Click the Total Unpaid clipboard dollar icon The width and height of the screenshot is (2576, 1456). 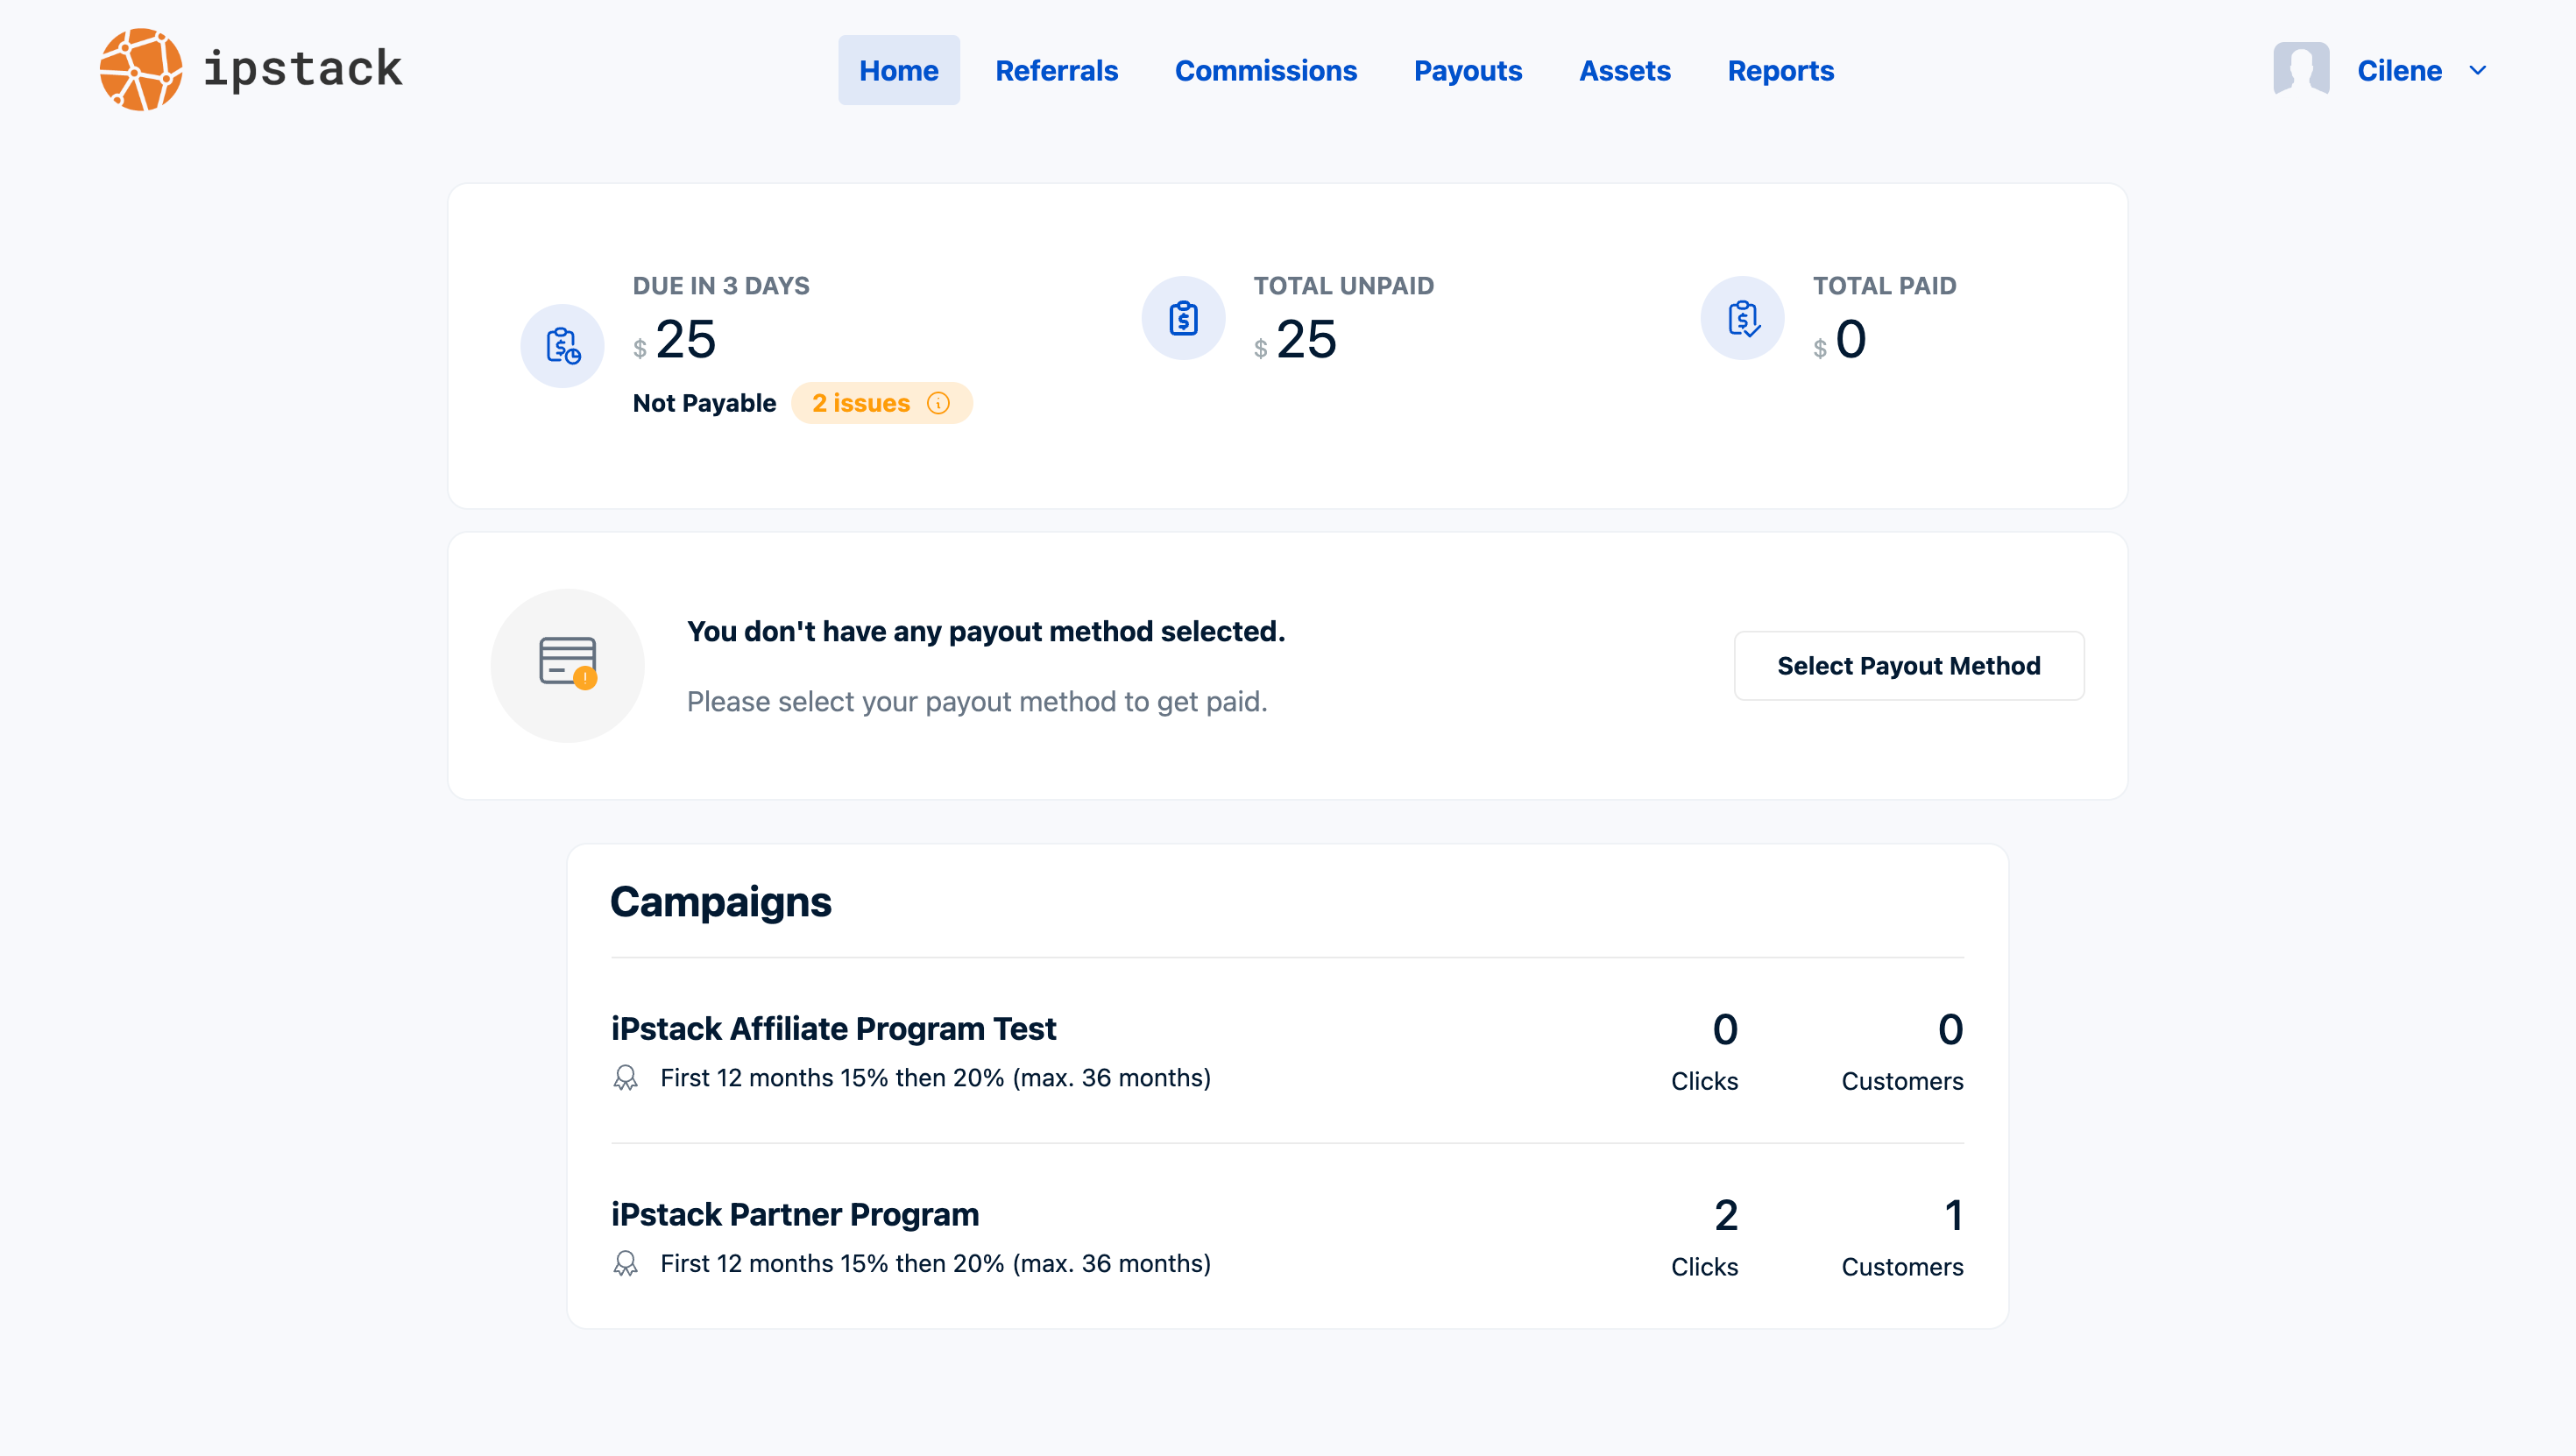tap(1183, 318)
